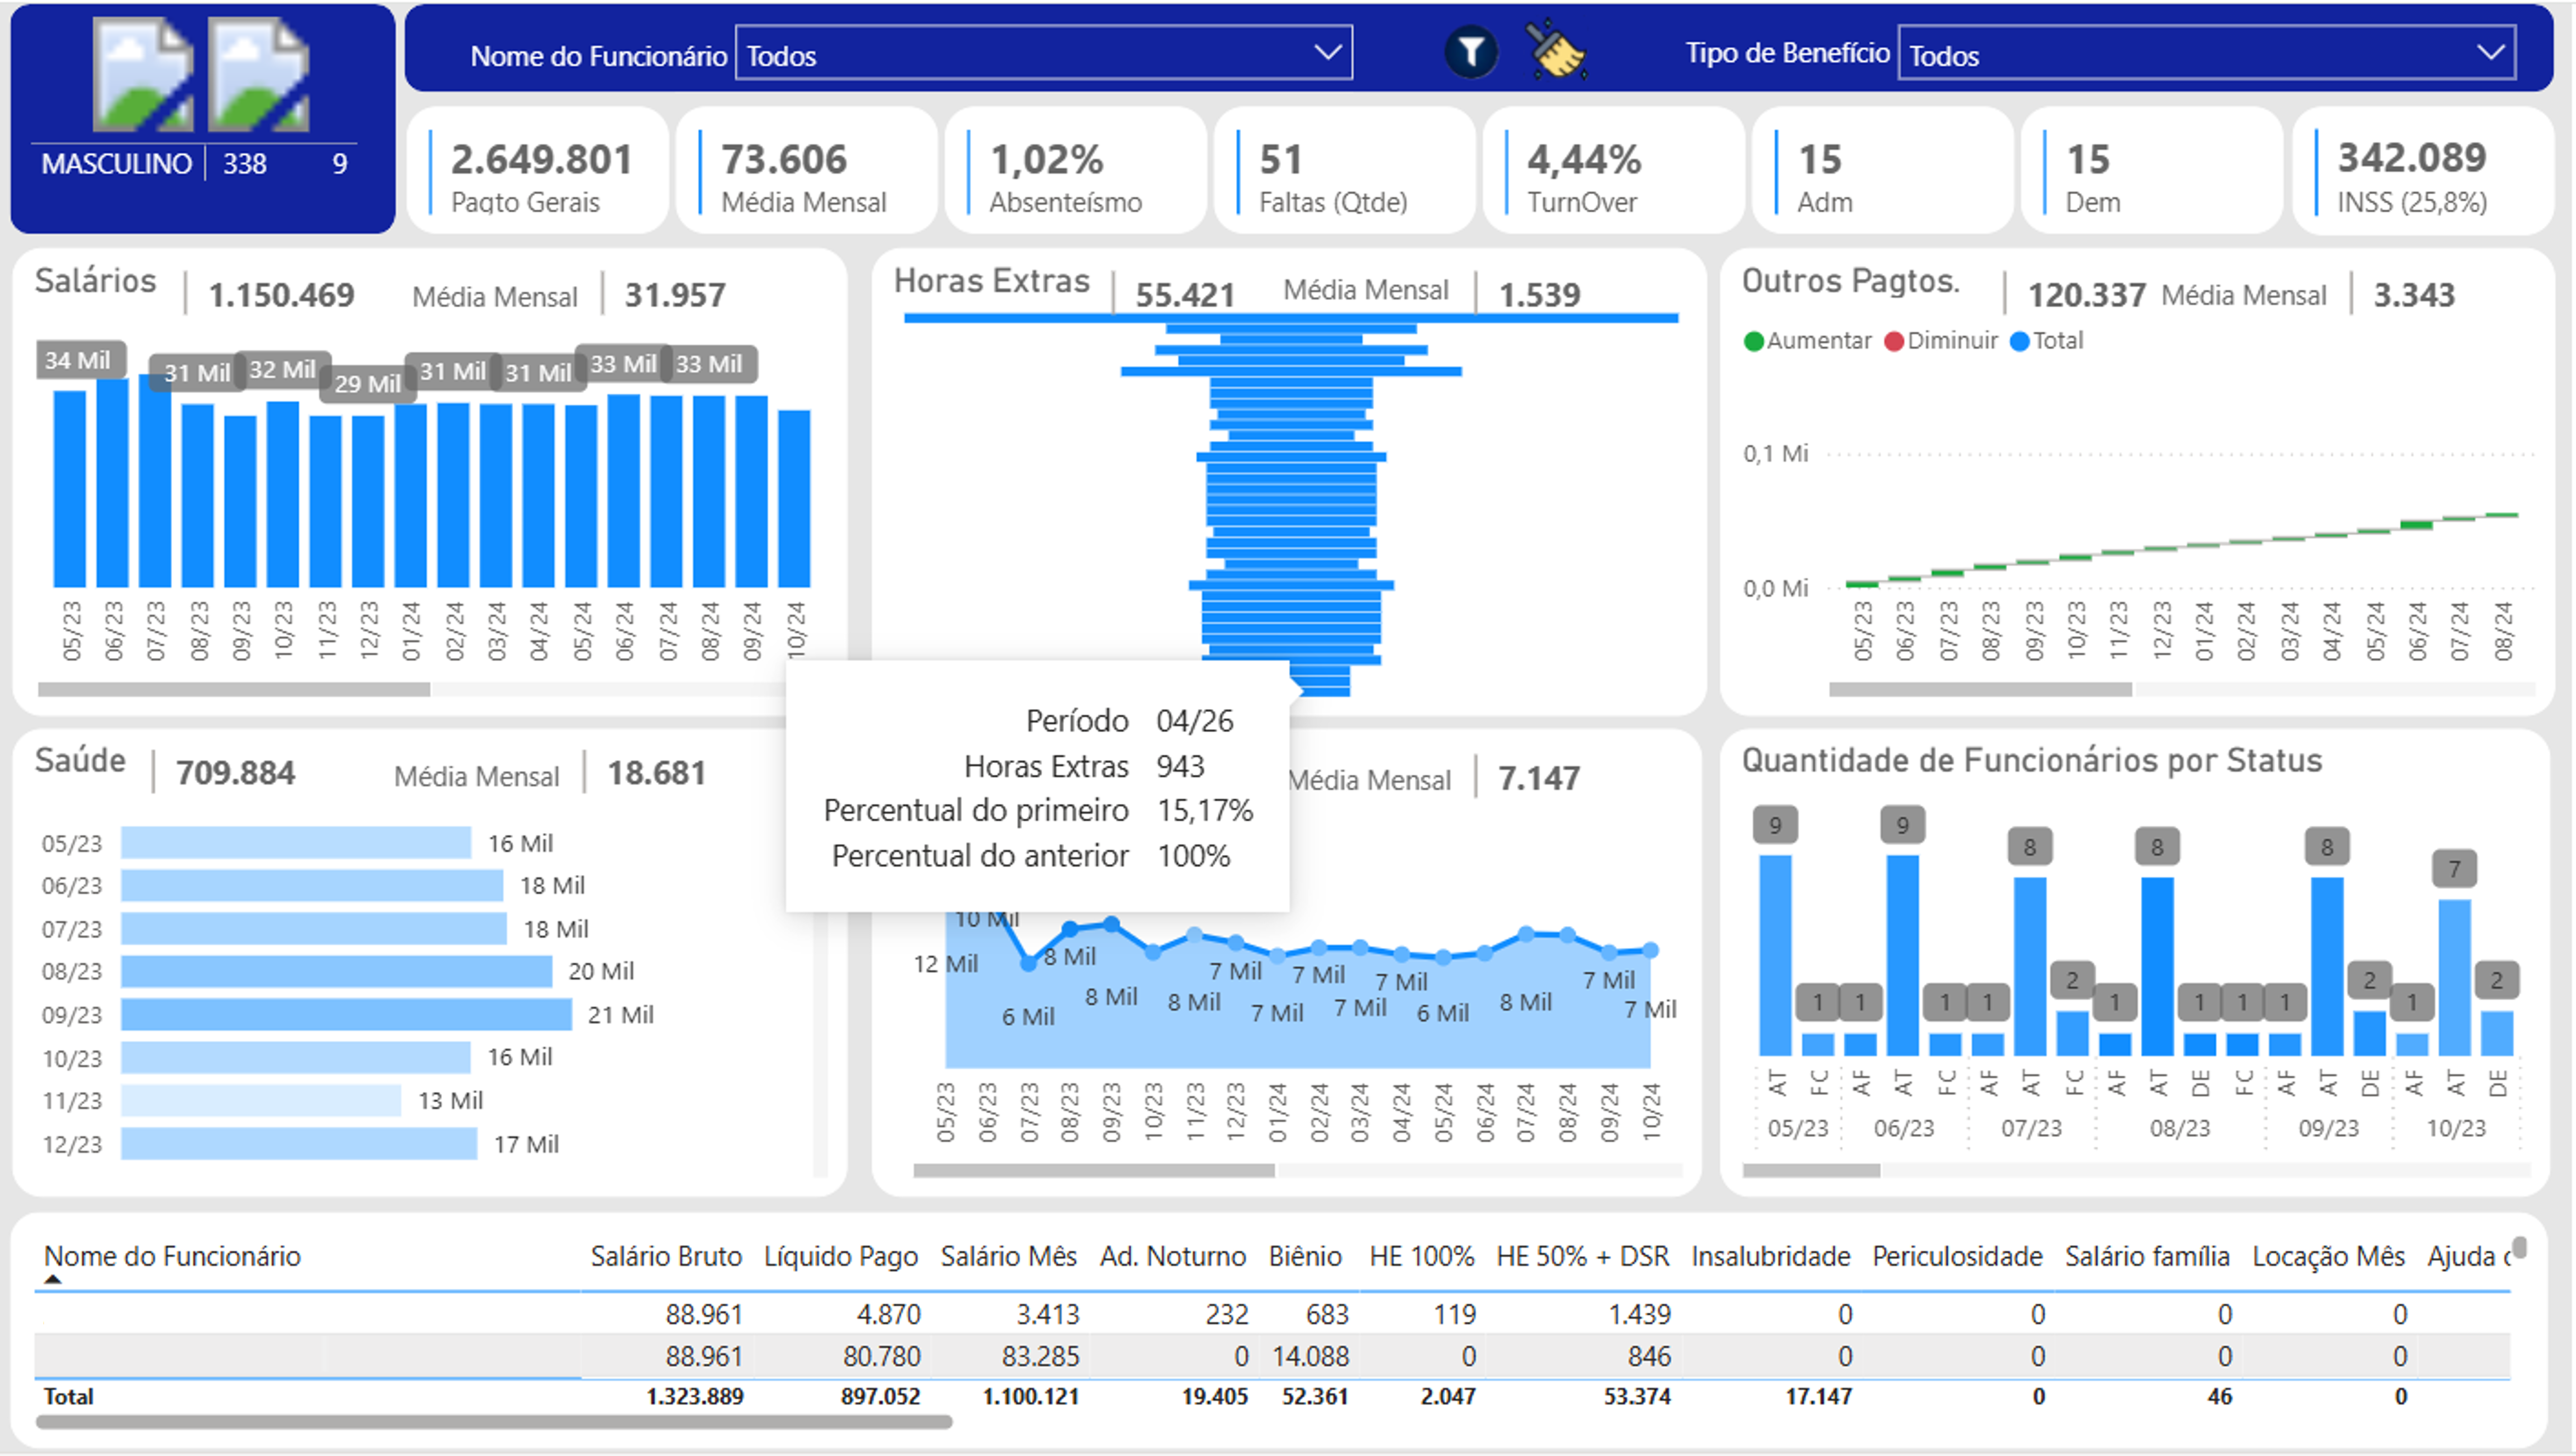Click the Outros Pagtos chart horizontal scrollbar
The image size is (2576, 1456).
1980,689
